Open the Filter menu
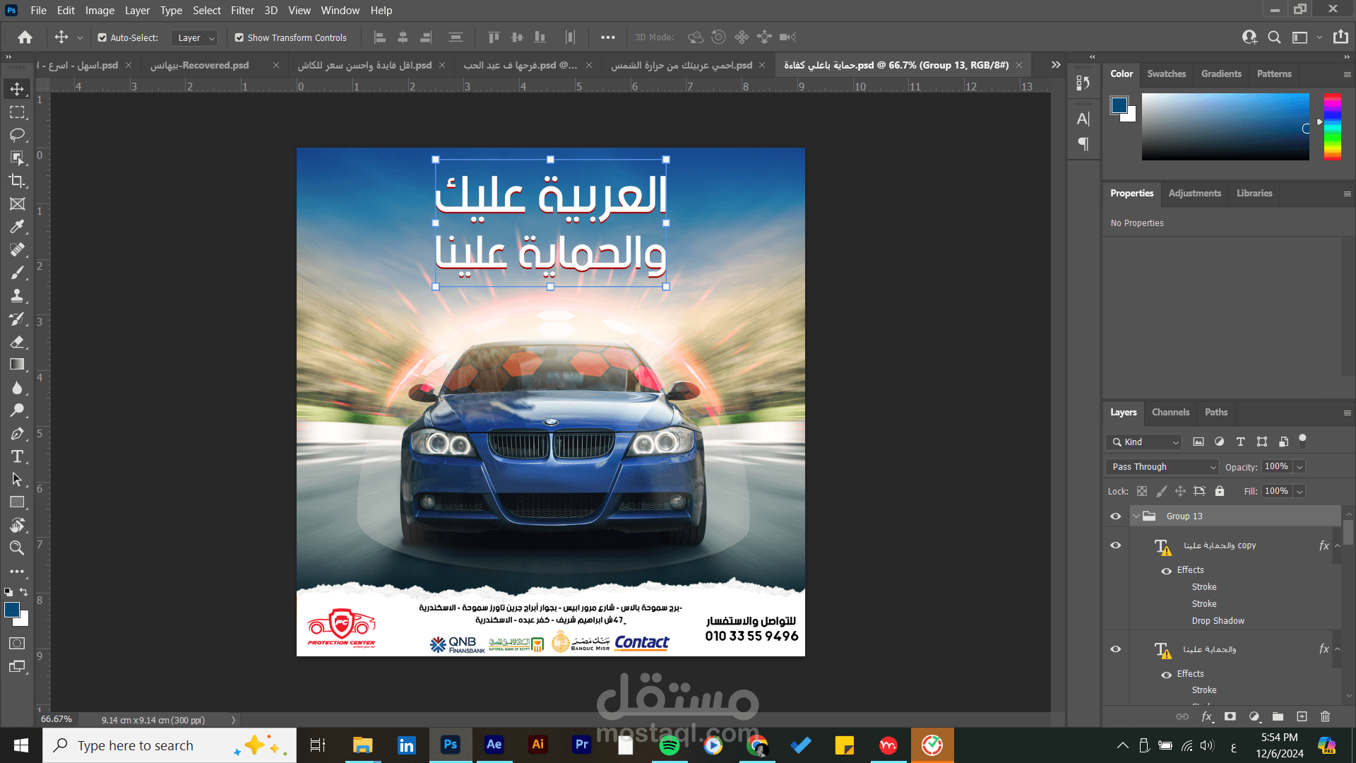This screenshot has height=763, width=1356. [242, 11]
